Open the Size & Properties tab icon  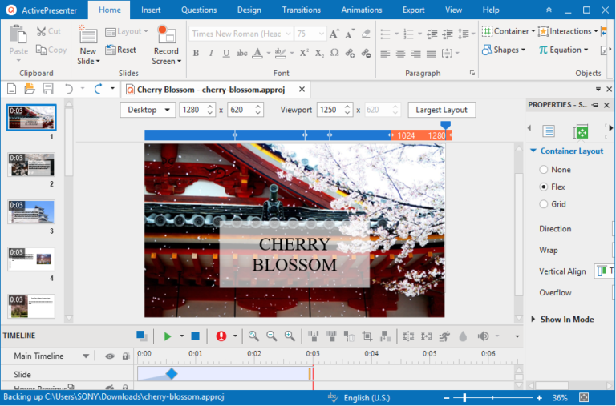coord(581,131)
